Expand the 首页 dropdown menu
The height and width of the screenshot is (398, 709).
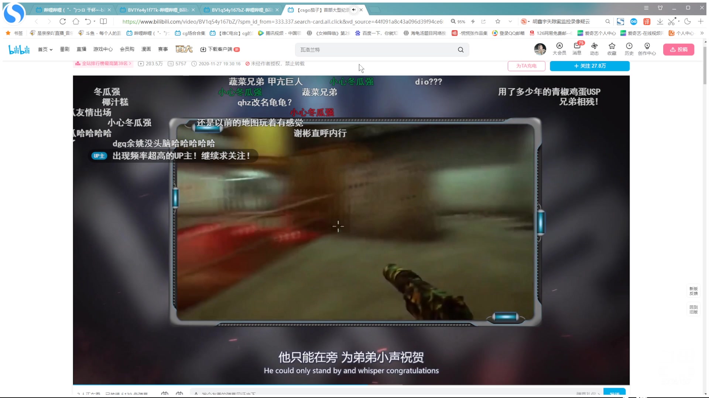click(45, 49)
